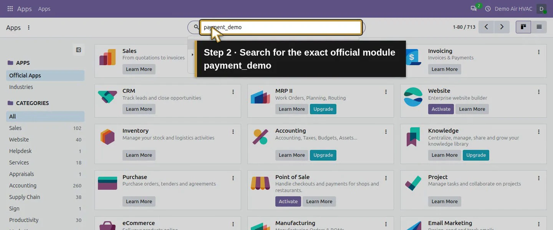Open the Knowledge card options menu
Viewport: 553px width, 230px height.
coord(539,131)
